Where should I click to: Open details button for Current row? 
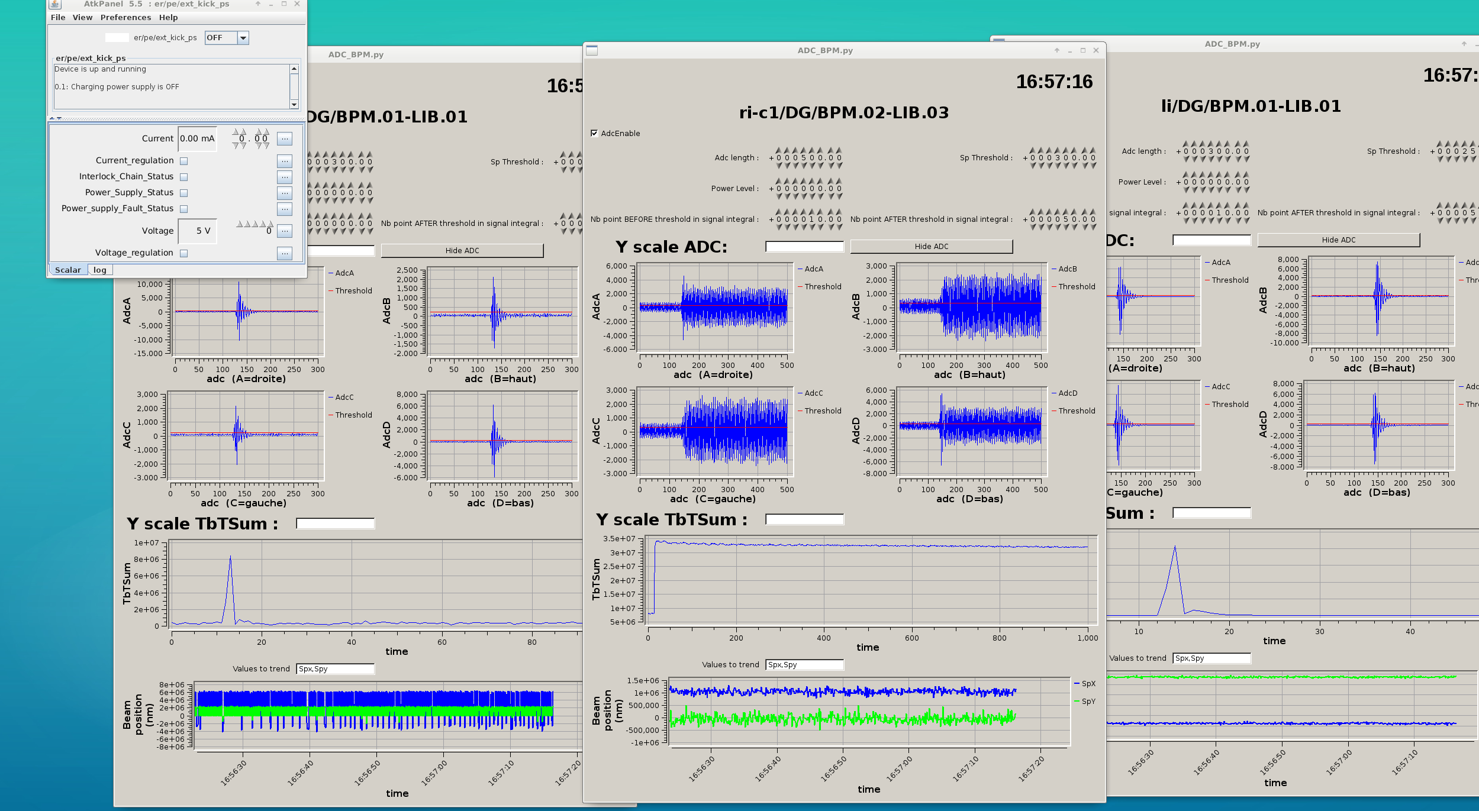[x=285, y=139]
